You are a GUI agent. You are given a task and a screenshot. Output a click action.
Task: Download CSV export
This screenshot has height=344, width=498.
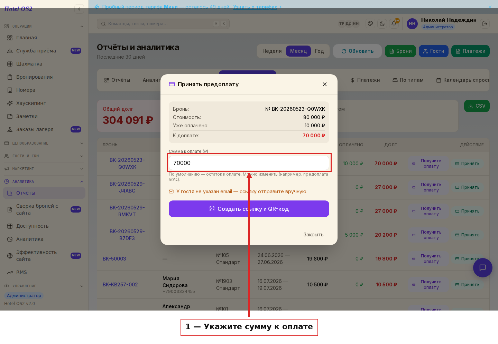[x=477, y=106]
